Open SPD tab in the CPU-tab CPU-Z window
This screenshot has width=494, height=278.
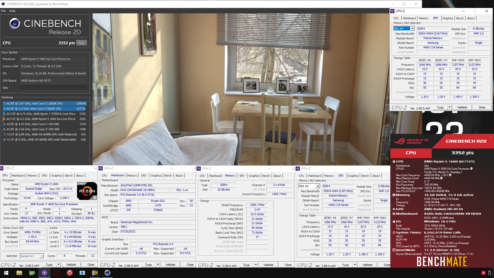click(44, 176)
